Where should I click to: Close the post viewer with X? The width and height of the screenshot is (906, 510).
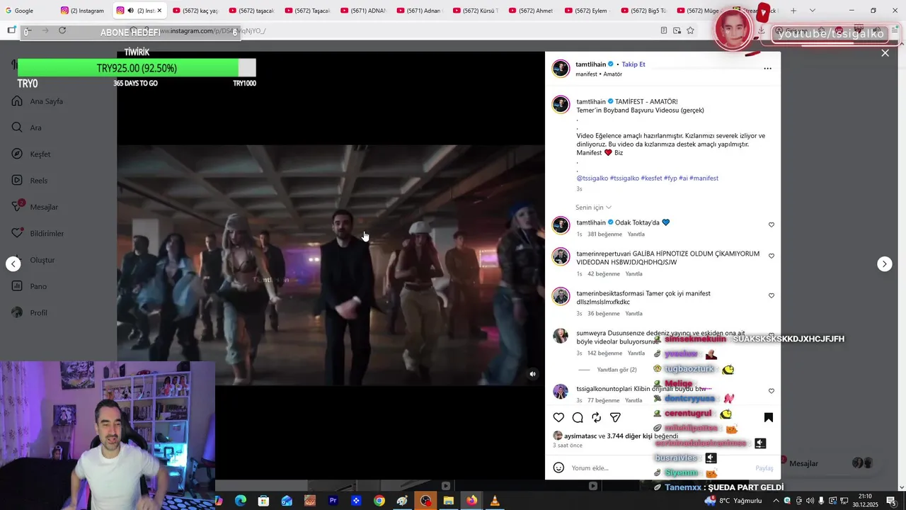pyautogui.click(x=885, y=53)
